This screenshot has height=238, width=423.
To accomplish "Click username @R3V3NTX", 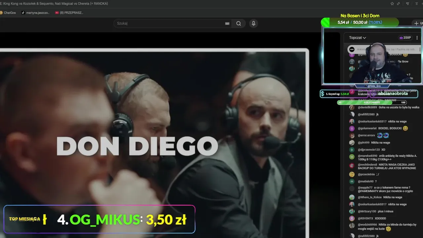I will [365, 218].
